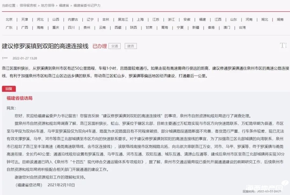Select the 天津 province link
The image size is (290, 195).
[x=25, y=19]
